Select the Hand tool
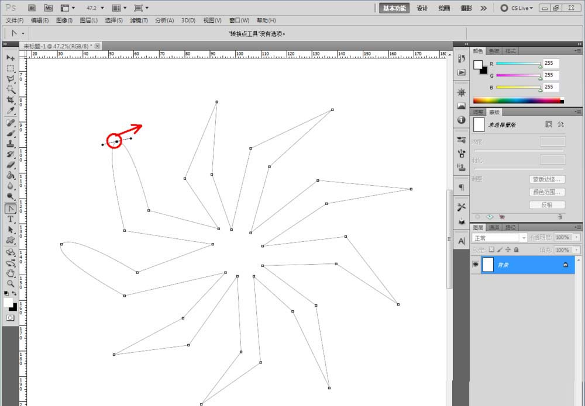This screenshot has height=406, width=585. (11, 273)
